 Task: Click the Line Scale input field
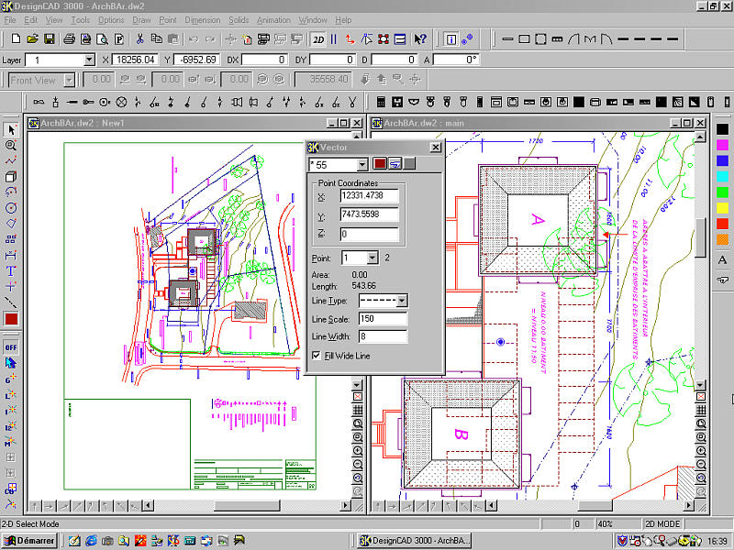tap(383, 319)
